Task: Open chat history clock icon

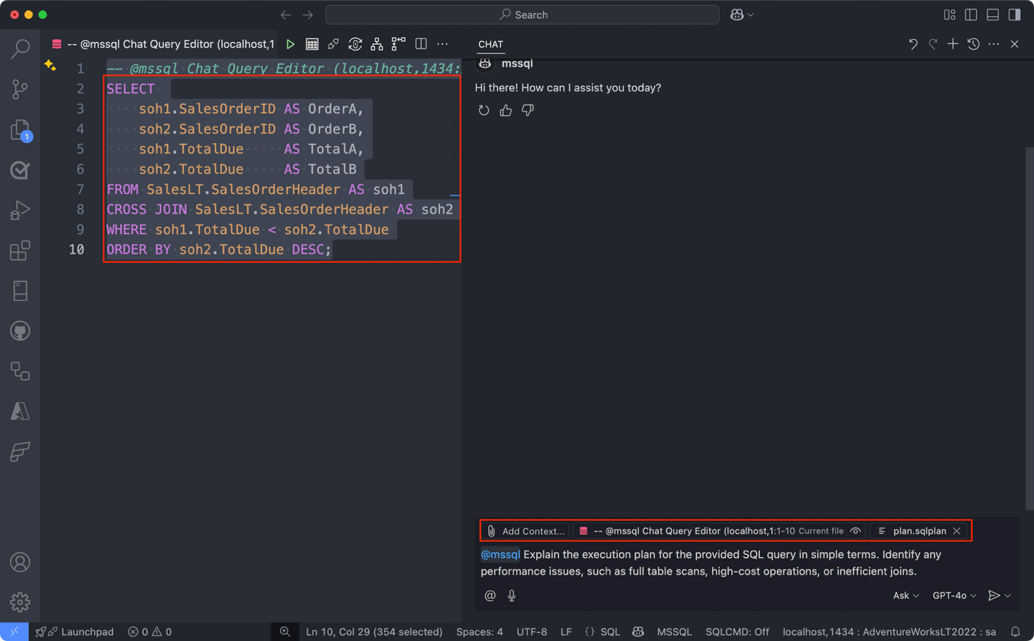Action: click(973, 43)
